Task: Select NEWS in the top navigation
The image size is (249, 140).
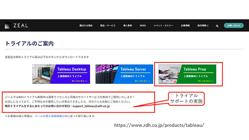Action: 143,26
